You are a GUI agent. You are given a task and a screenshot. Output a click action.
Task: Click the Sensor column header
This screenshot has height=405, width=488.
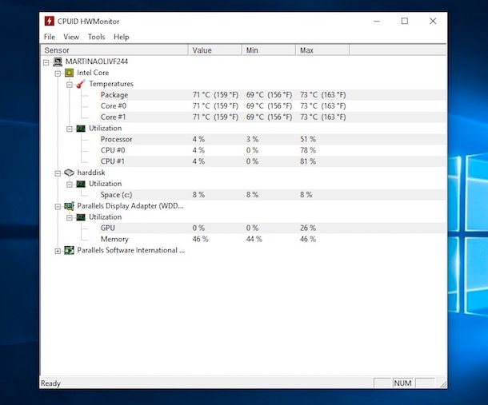pos(114,50)
